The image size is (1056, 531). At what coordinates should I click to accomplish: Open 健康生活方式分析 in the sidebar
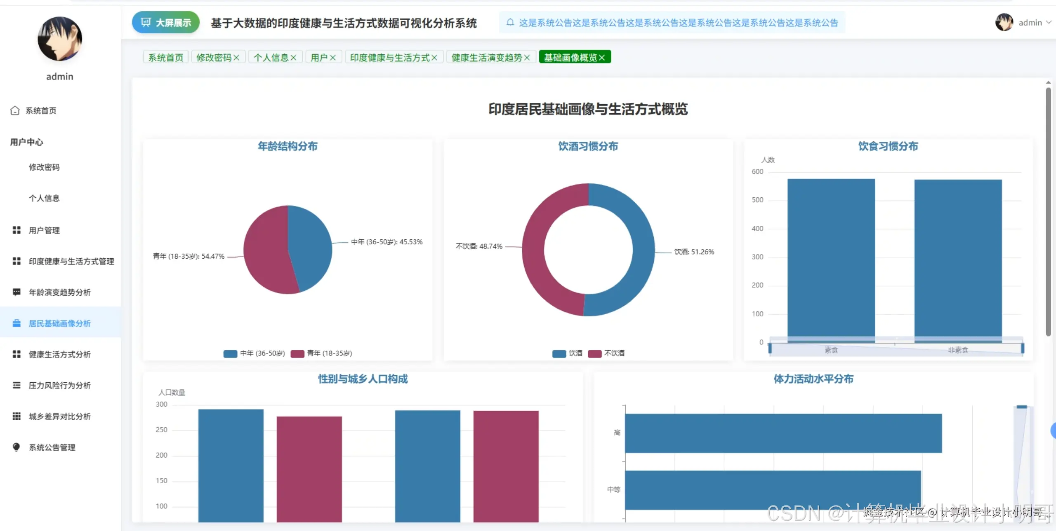pyautogui.click(x=59, y=354)
